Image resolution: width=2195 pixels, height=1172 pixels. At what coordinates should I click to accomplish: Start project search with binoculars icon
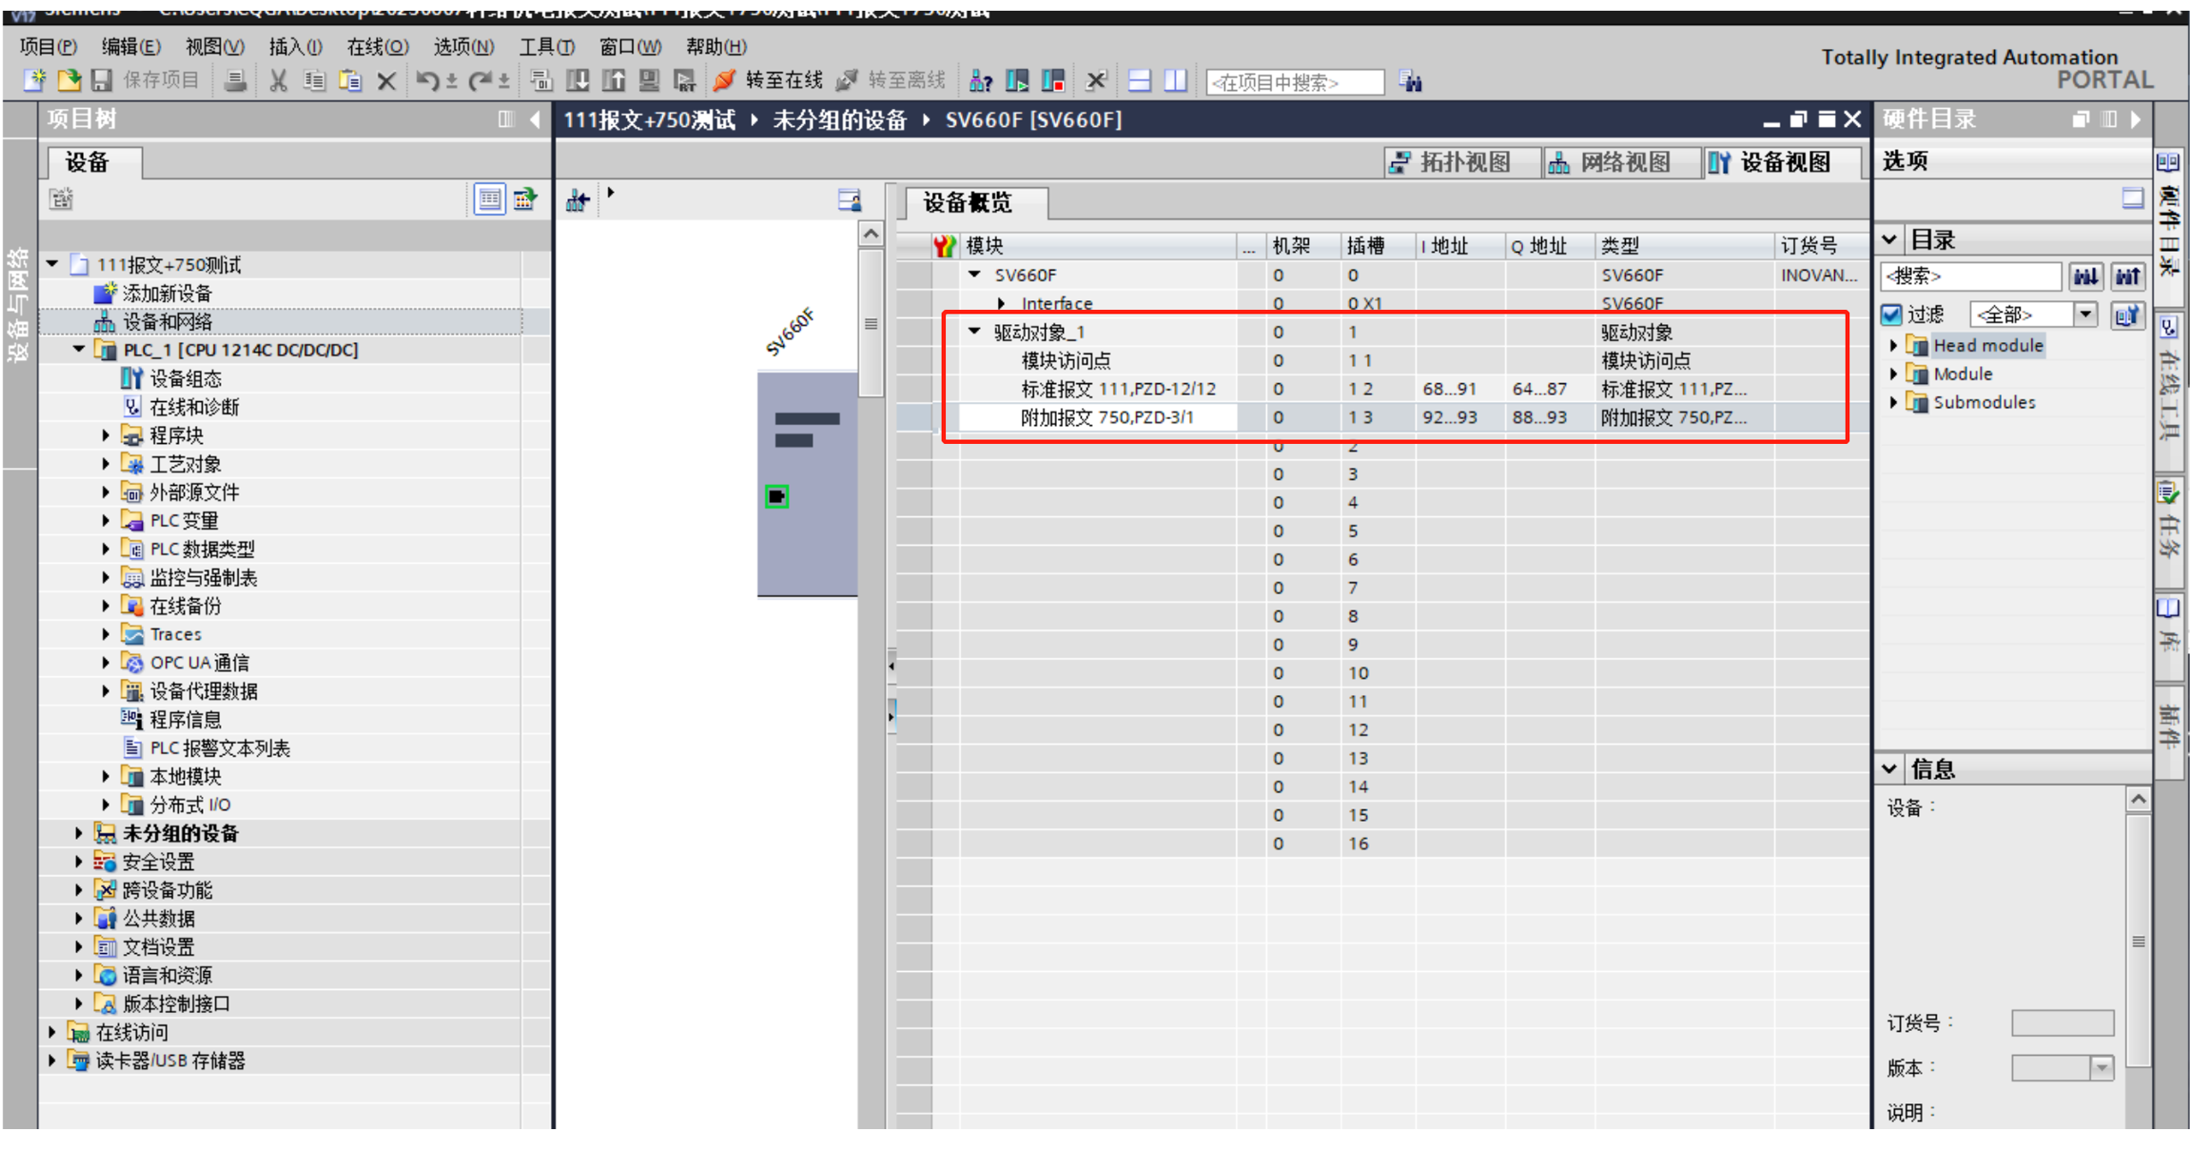1411,82
